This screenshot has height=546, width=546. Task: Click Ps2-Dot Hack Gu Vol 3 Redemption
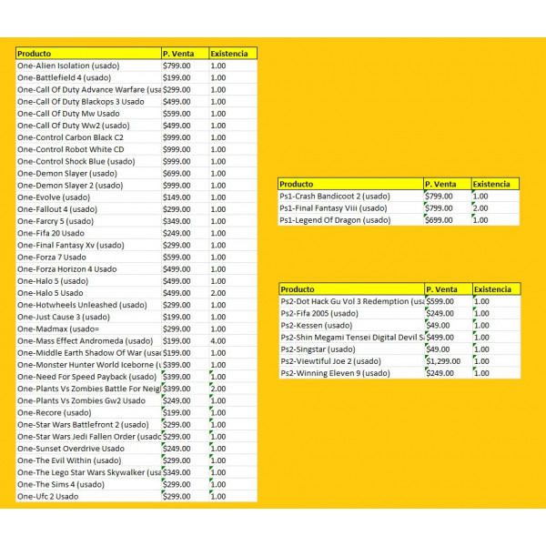[352, 301]
